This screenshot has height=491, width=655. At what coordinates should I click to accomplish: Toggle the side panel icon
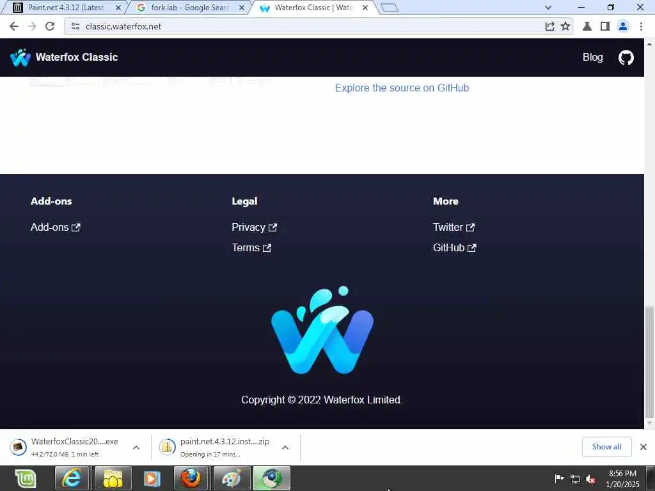pos(604,26)
